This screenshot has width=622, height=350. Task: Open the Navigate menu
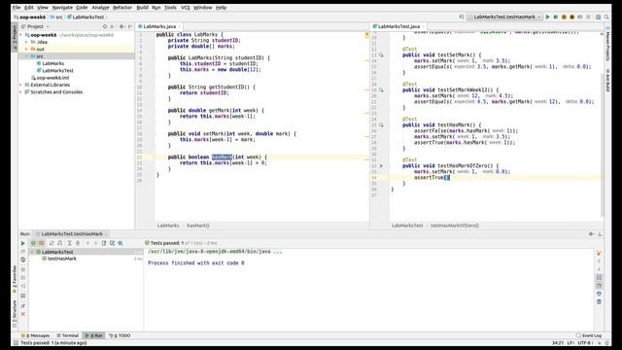click(x=62, y=8)
